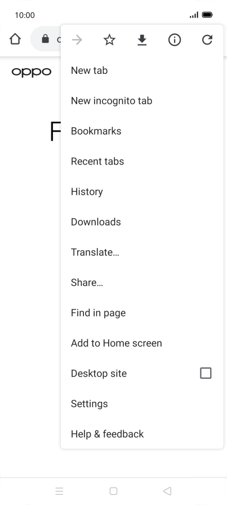227x505 pixels.
Task: Bookmark this page with the star icon
Action: [109, 40]
